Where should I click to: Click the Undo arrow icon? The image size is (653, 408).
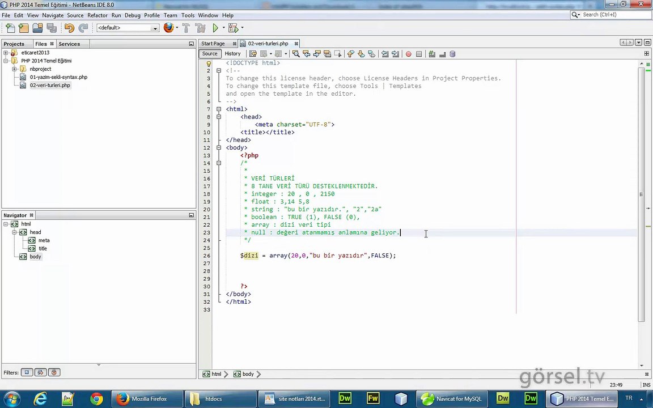click(x=69, y=28)
